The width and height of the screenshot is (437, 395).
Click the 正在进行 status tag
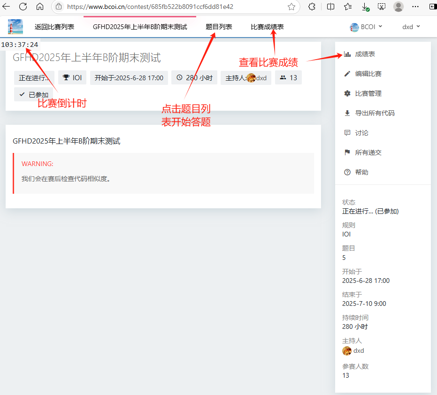point(34,78)
